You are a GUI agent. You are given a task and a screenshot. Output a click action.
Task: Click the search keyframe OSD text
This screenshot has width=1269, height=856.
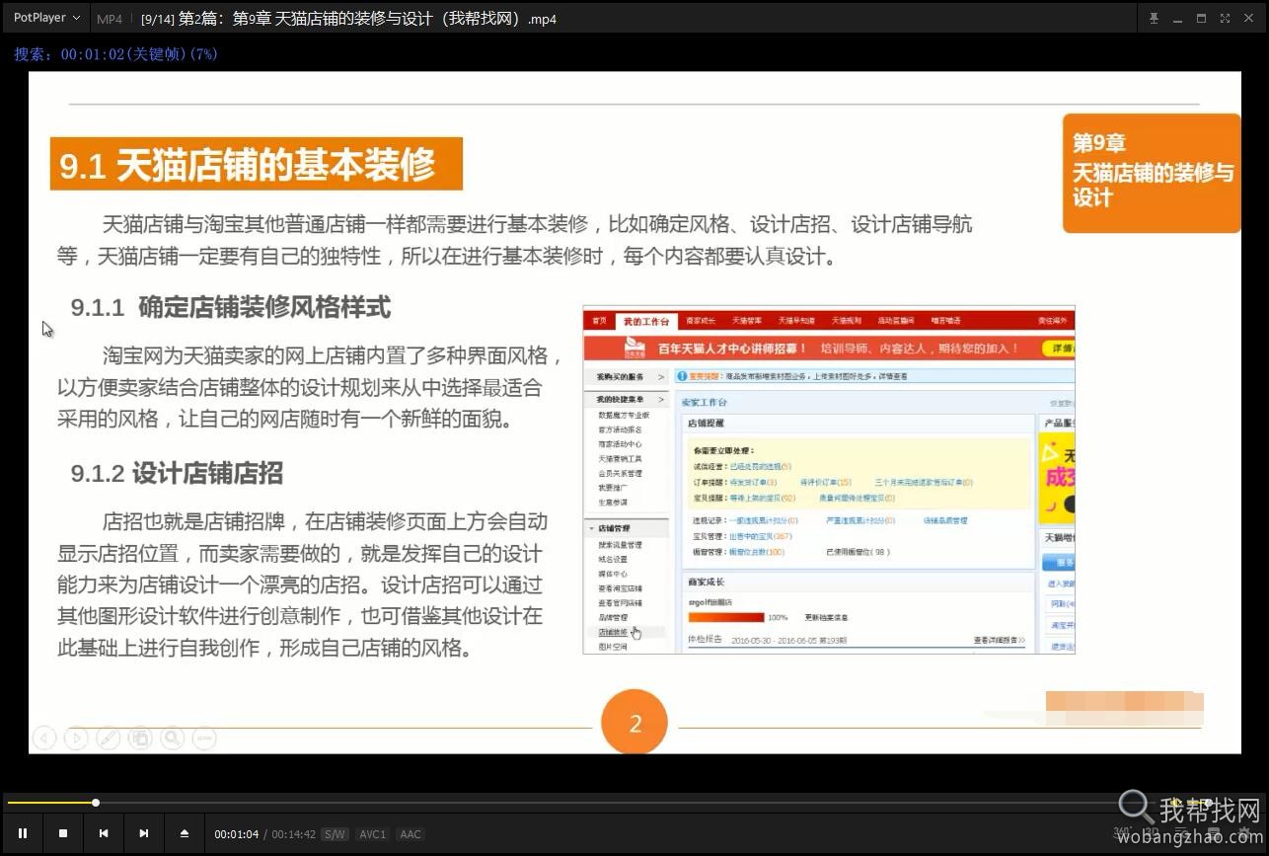click(116, 54)
